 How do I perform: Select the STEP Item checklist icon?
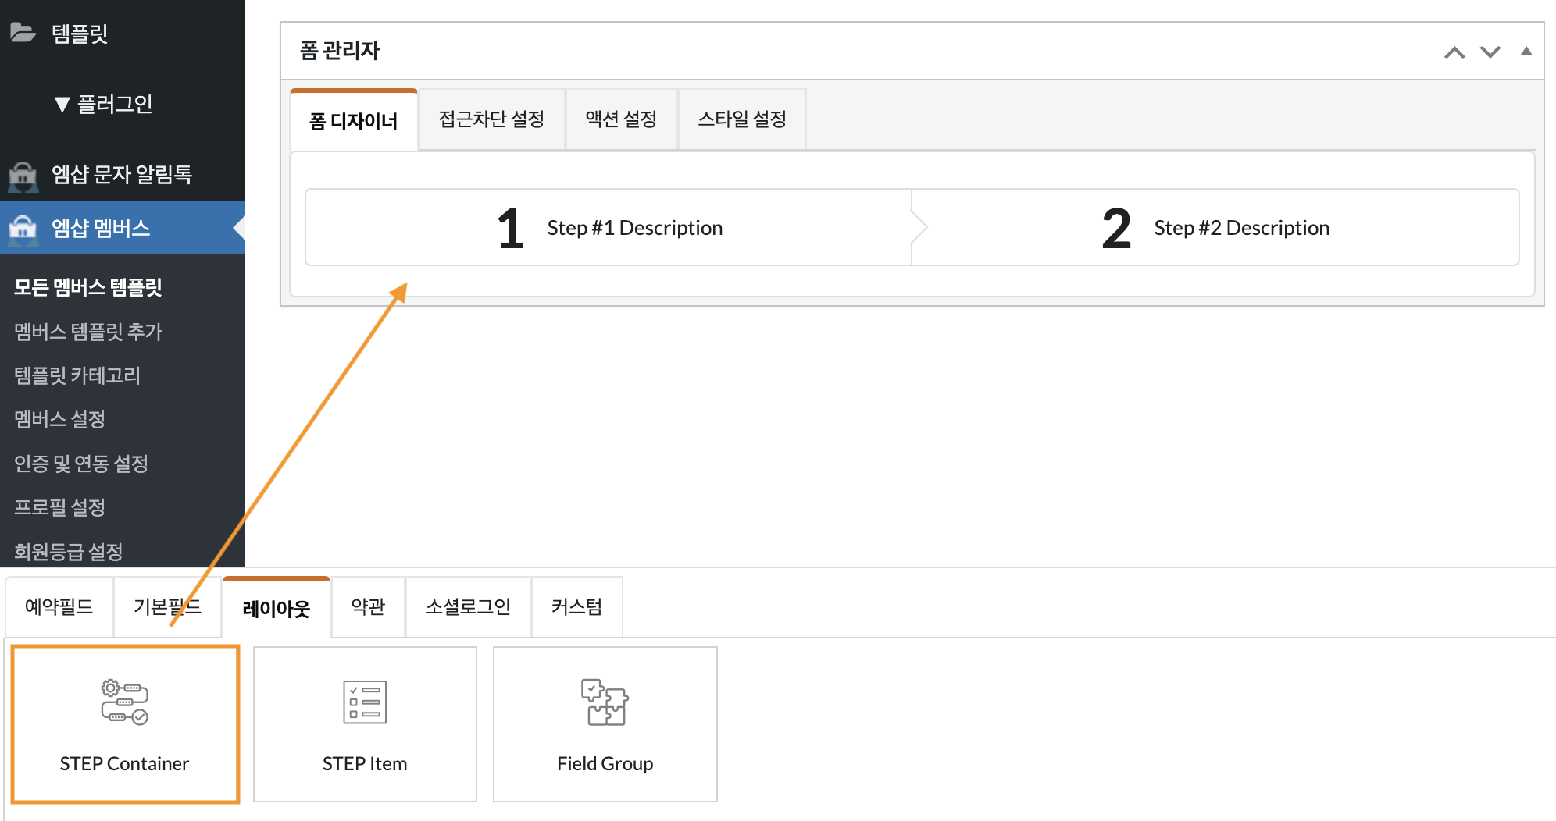(x=365, y=702)
